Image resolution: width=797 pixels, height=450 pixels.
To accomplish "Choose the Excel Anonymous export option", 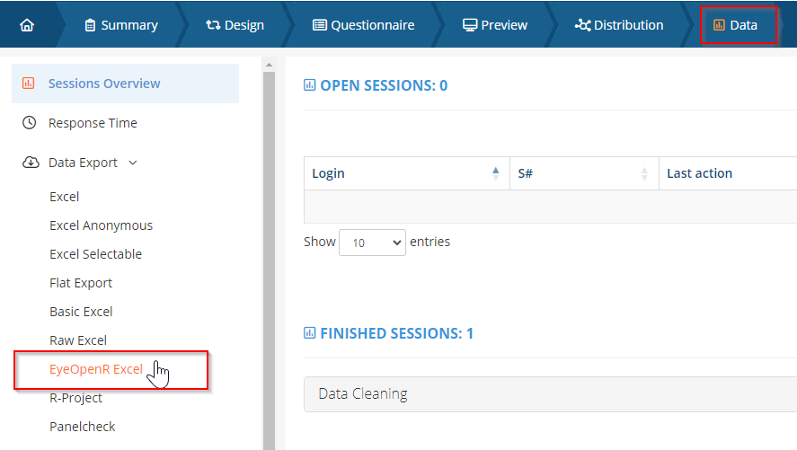I will point(101,225).
